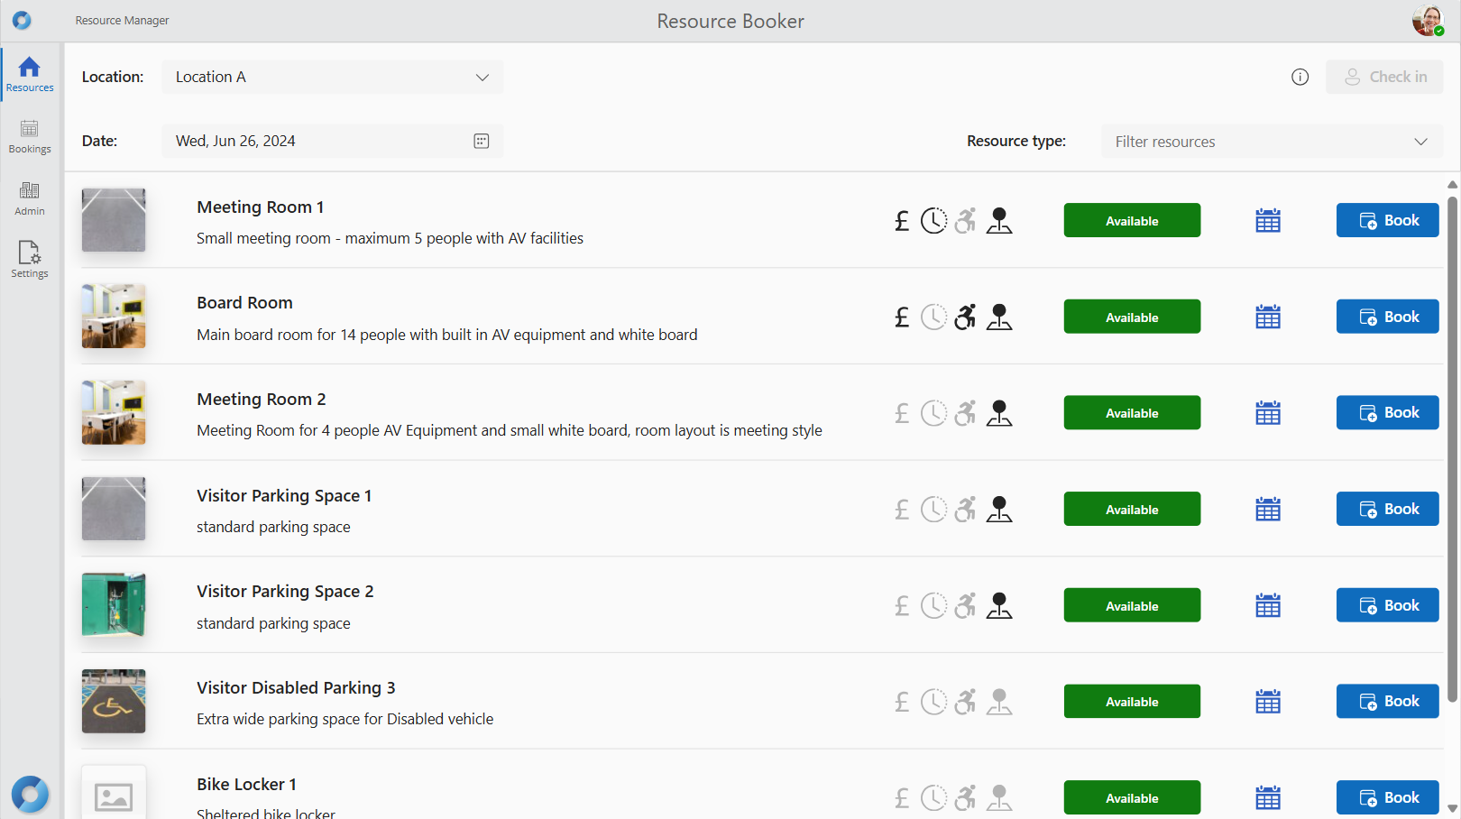
Task: Click the Resources home icon
Action: [x=30, y=74]
